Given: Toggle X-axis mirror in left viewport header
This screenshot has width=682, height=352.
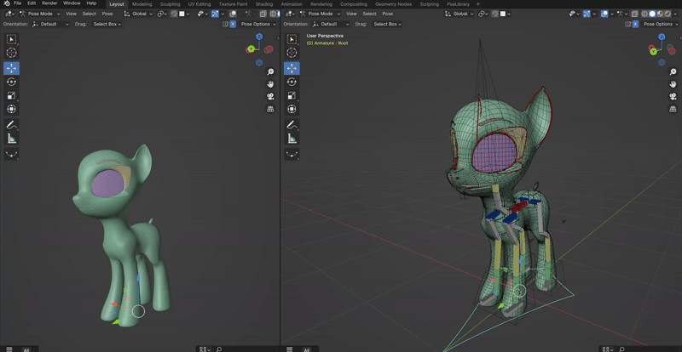Looking at the screenshot, I should point(233,24).
